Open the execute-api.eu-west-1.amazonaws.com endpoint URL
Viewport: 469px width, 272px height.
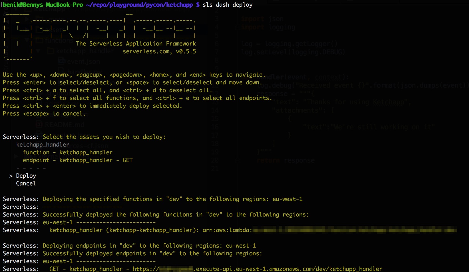(257, 269)
